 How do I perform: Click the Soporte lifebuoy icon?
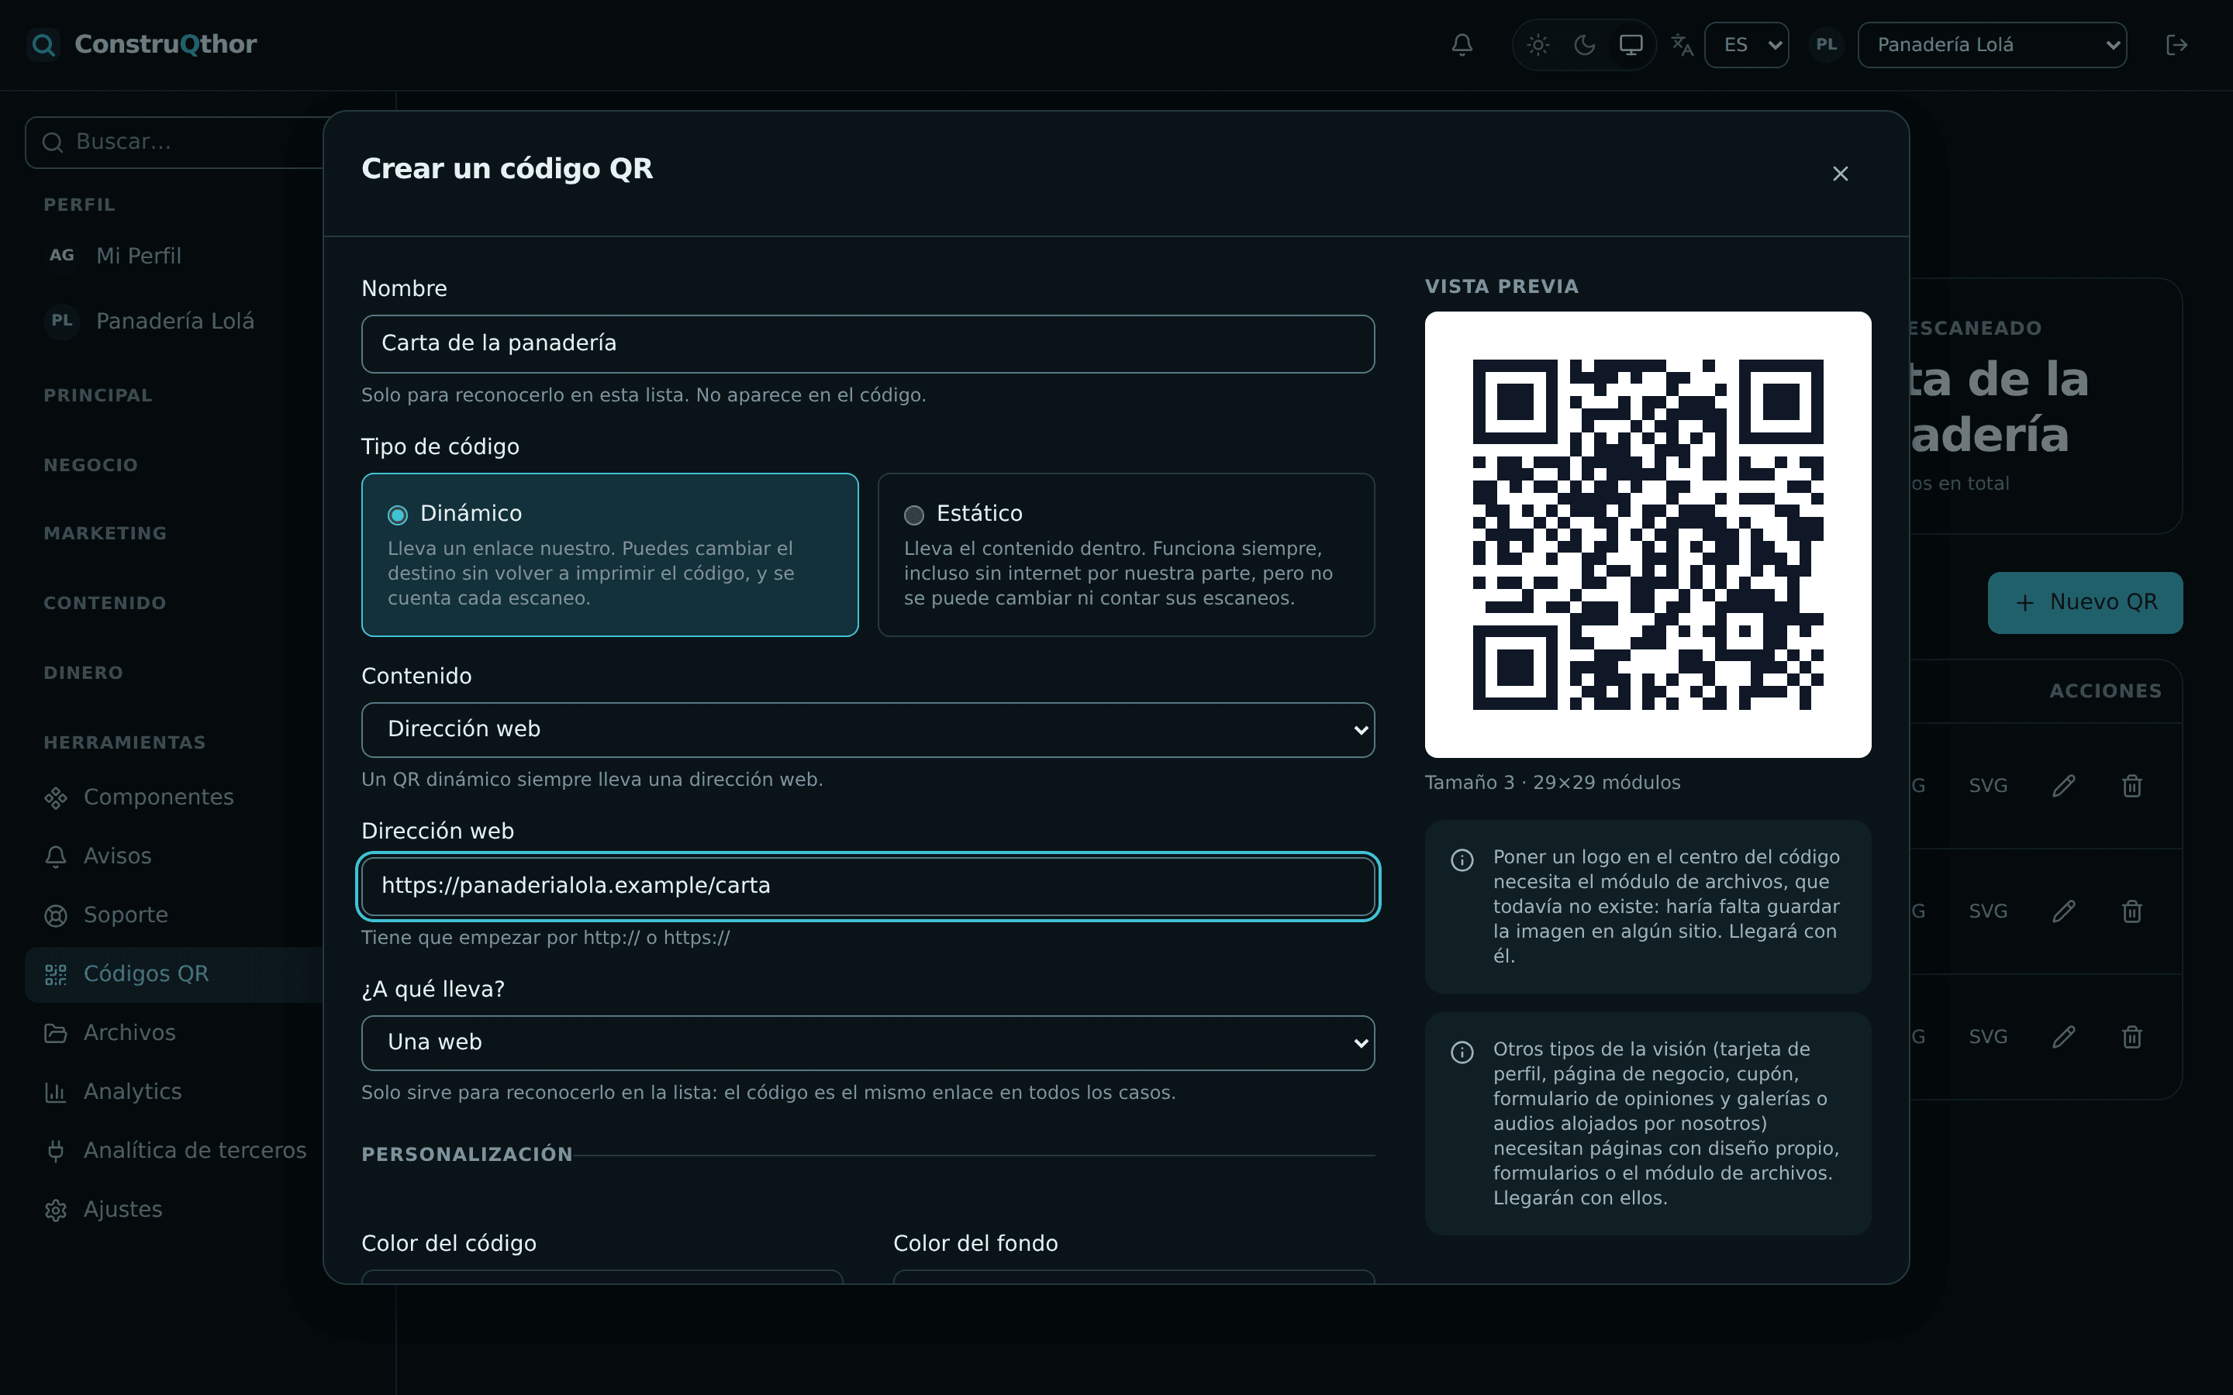point(55,915)
